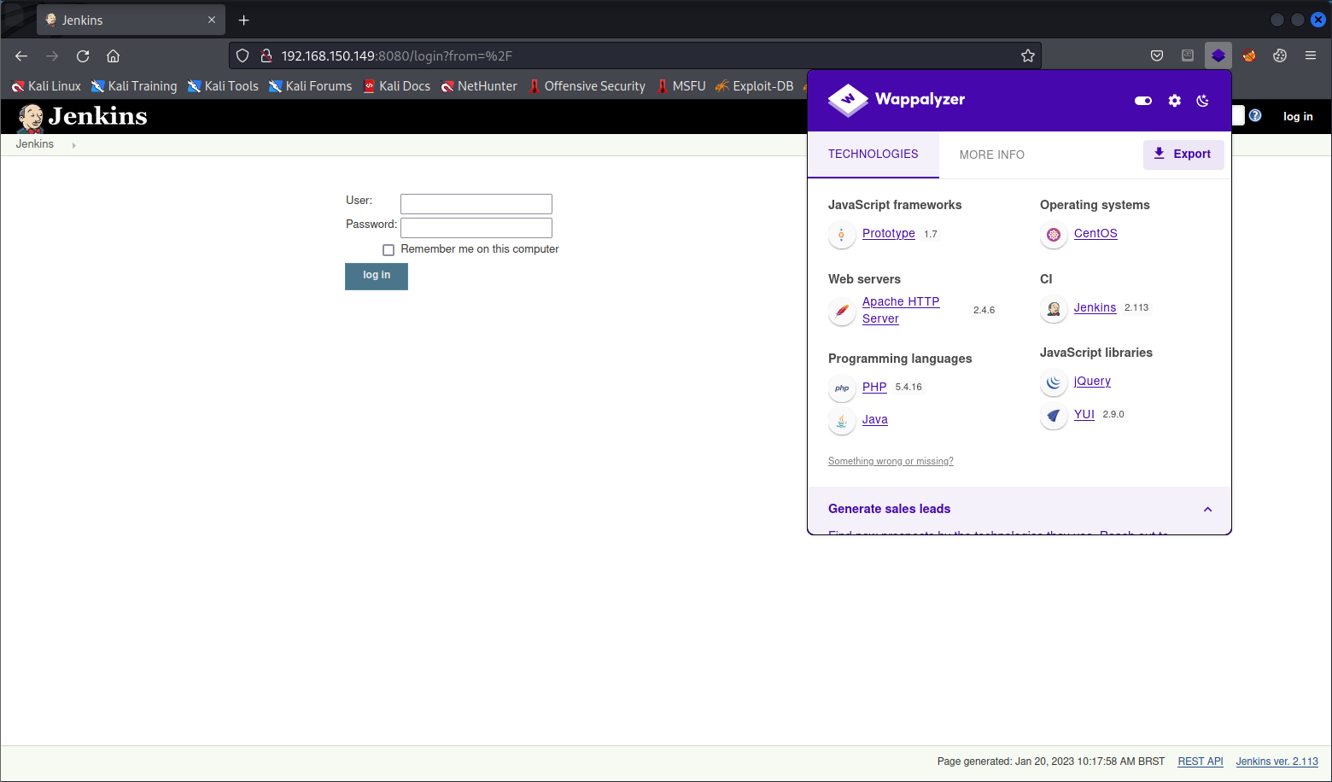Click the YUI logo icon
1332x782 pixels.
pyautogui.click(x=1054, y=416)
